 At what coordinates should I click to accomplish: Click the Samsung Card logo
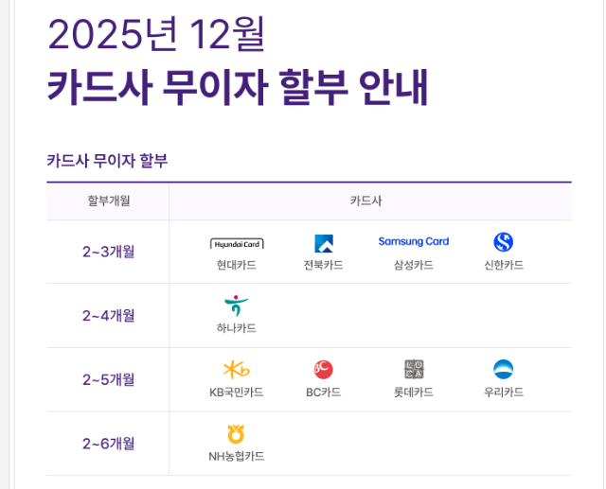(414, 241)
